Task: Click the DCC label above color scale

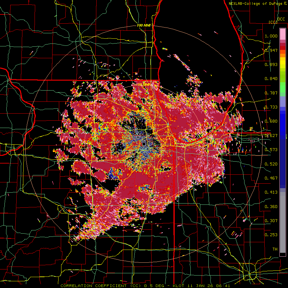Action: (x=281, y=19)
